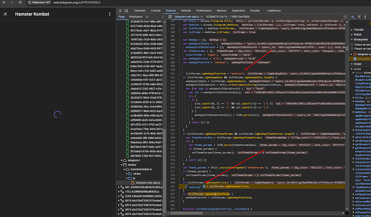The height and width of the screenshot is (217, 371).
Task: Close the Hamster Kombat panel
Action: tap(5, 14)
